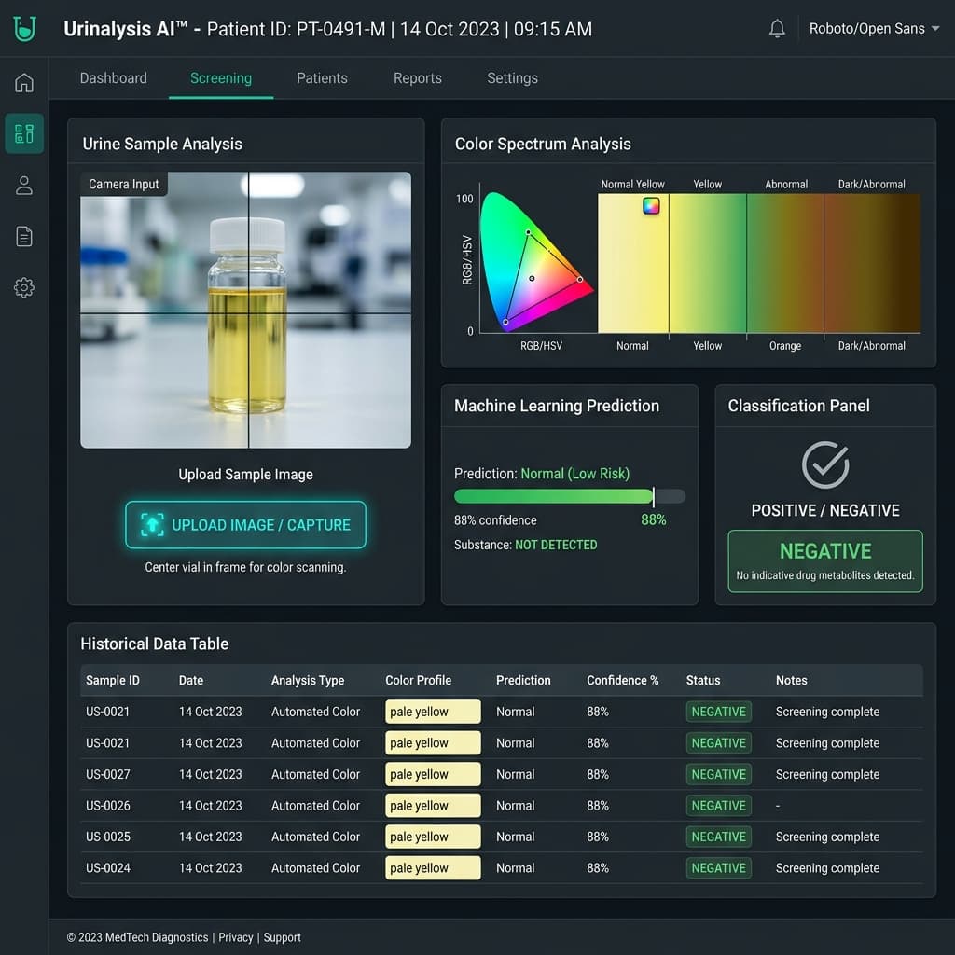This screenshot has height=955, width=955.
Task: Open the notifications bell
Action: pyautogui.click(x=777, y=29)
